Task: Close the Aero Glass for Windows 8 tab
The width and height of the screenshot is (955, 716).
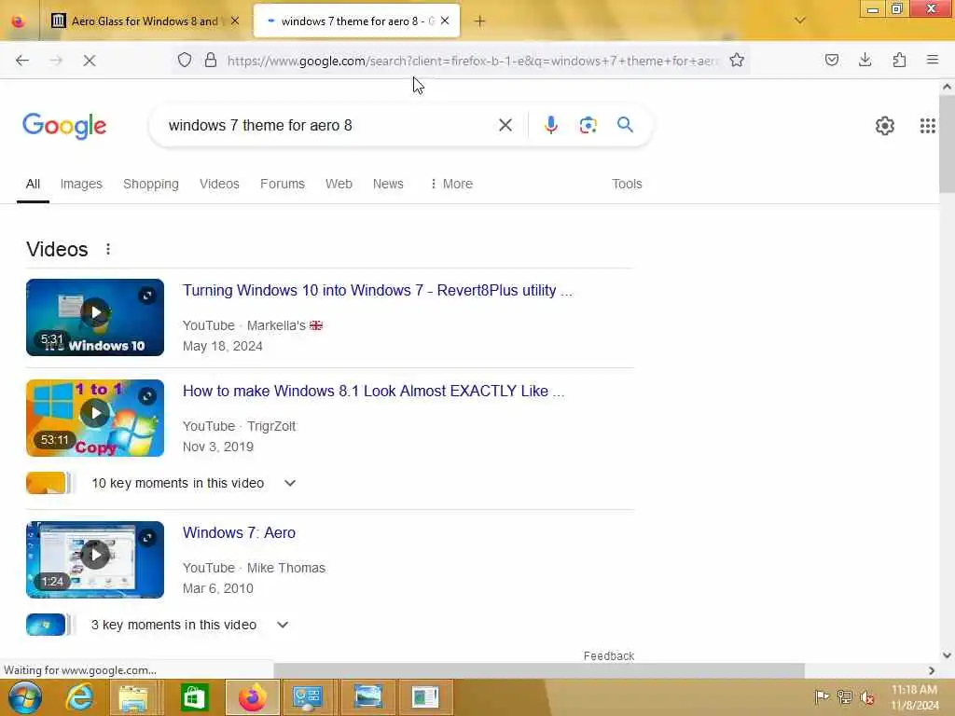Action: click(x=235, y=21)
